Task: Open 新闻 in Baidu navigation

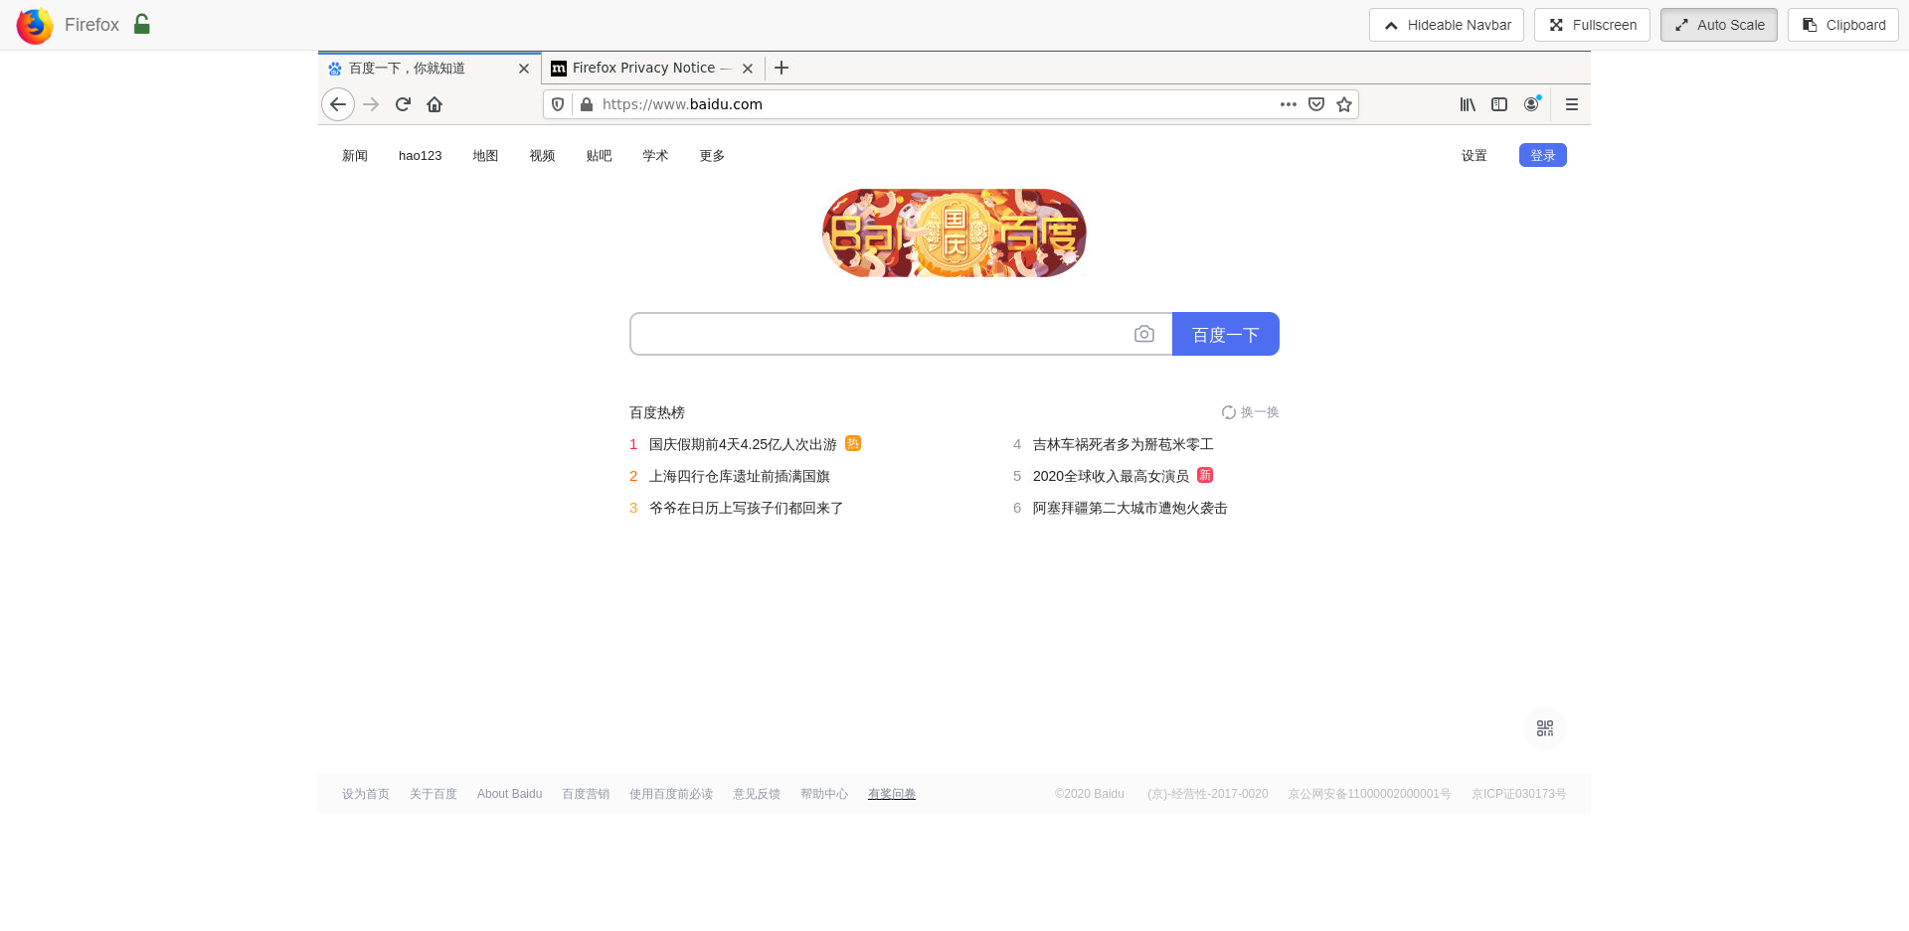Action: coord(355,156)
